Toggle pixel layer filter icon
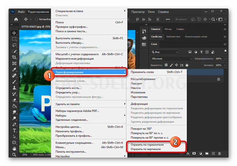 click(190, 52)
